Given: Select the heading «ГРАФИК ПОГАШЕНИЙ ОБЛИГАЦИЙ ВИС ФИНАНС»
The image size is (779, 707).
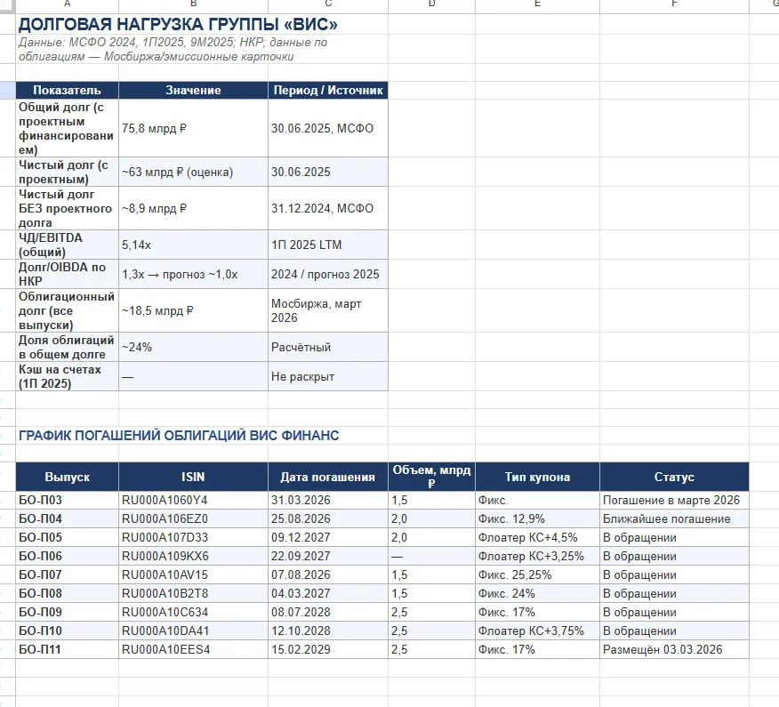Looking at the screenshot, I should [179, 435].
